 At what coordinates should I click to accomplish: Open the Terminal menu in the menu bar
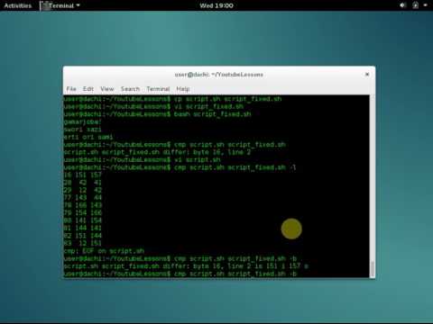158,89
